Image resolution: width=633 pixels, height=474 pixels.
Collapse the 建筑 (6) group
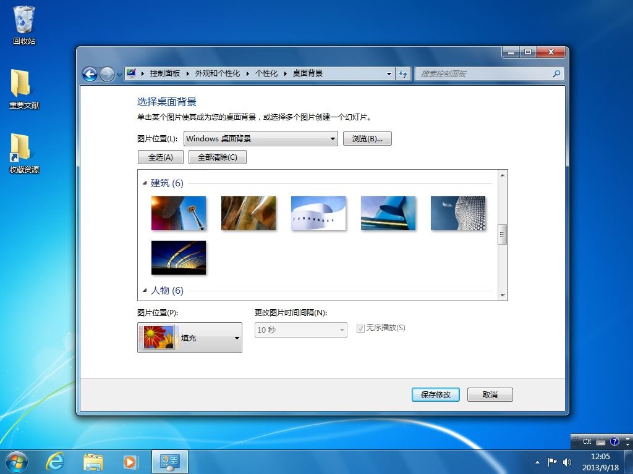(x=145, y=183)
